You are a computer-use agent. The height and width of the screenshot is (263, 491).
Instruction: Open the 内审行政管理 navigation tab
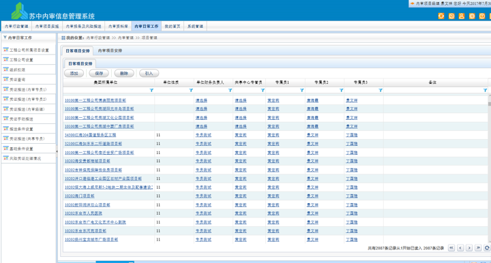click(16, 27)
